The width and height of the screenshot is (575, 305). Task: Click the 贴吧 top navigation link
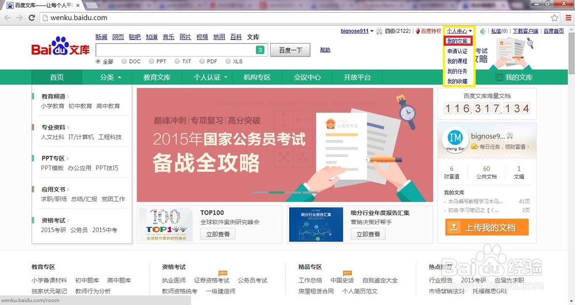coord(135,37)
